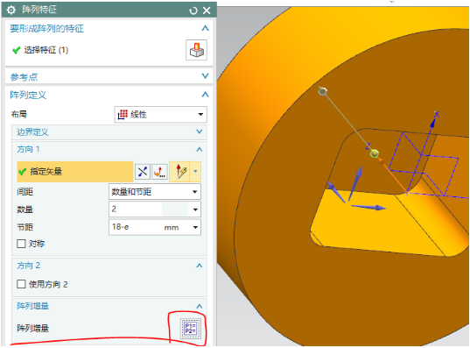Open the 阵列增量 pattern increment icon
The image size is (470, 348).
coord(191,329)
